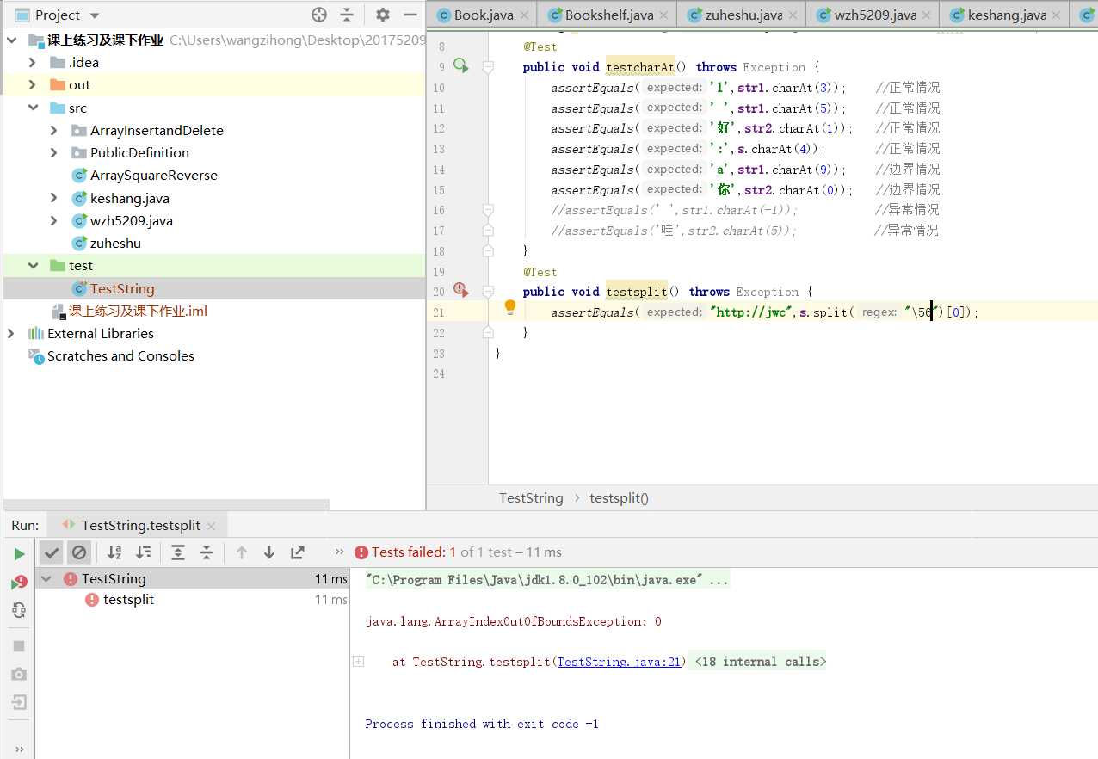1098x759 pixels.
Task: Toggle auto-test rerun icon in Run sidebar
Action: click(19, 610)
